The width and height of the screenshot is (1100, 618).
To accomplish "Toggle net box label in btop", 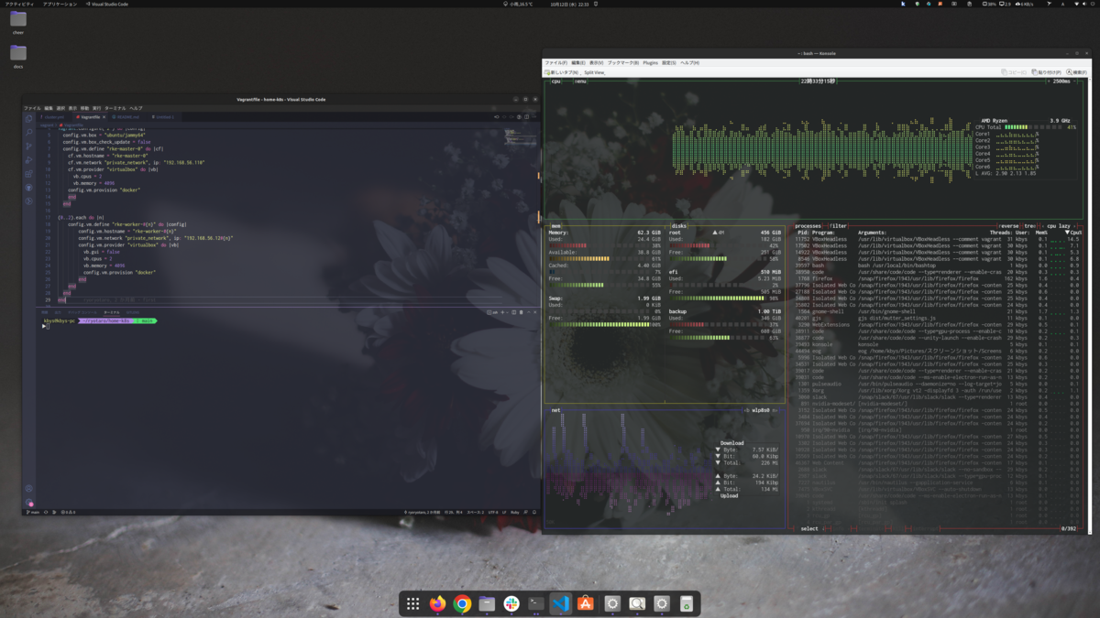I will (555, 410).
